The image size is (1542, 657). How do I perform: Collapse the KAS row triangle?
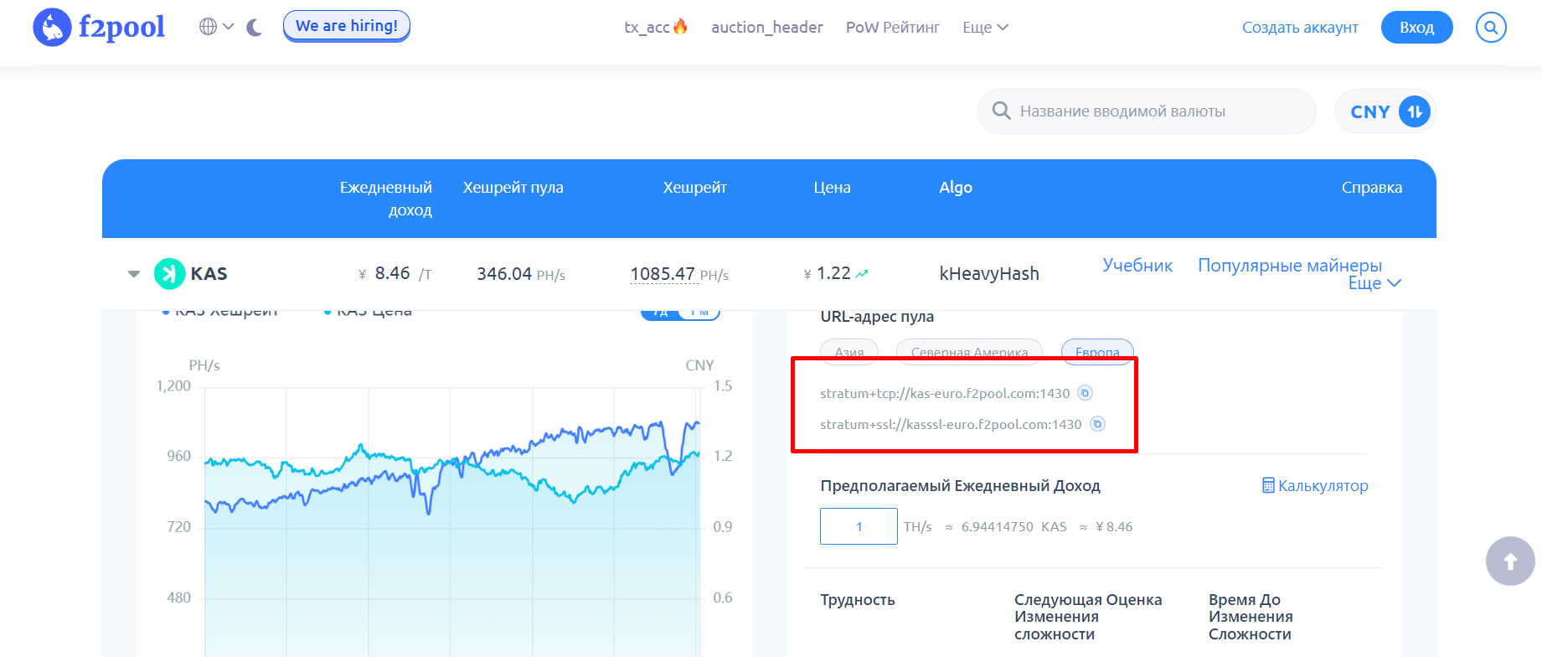134,274
